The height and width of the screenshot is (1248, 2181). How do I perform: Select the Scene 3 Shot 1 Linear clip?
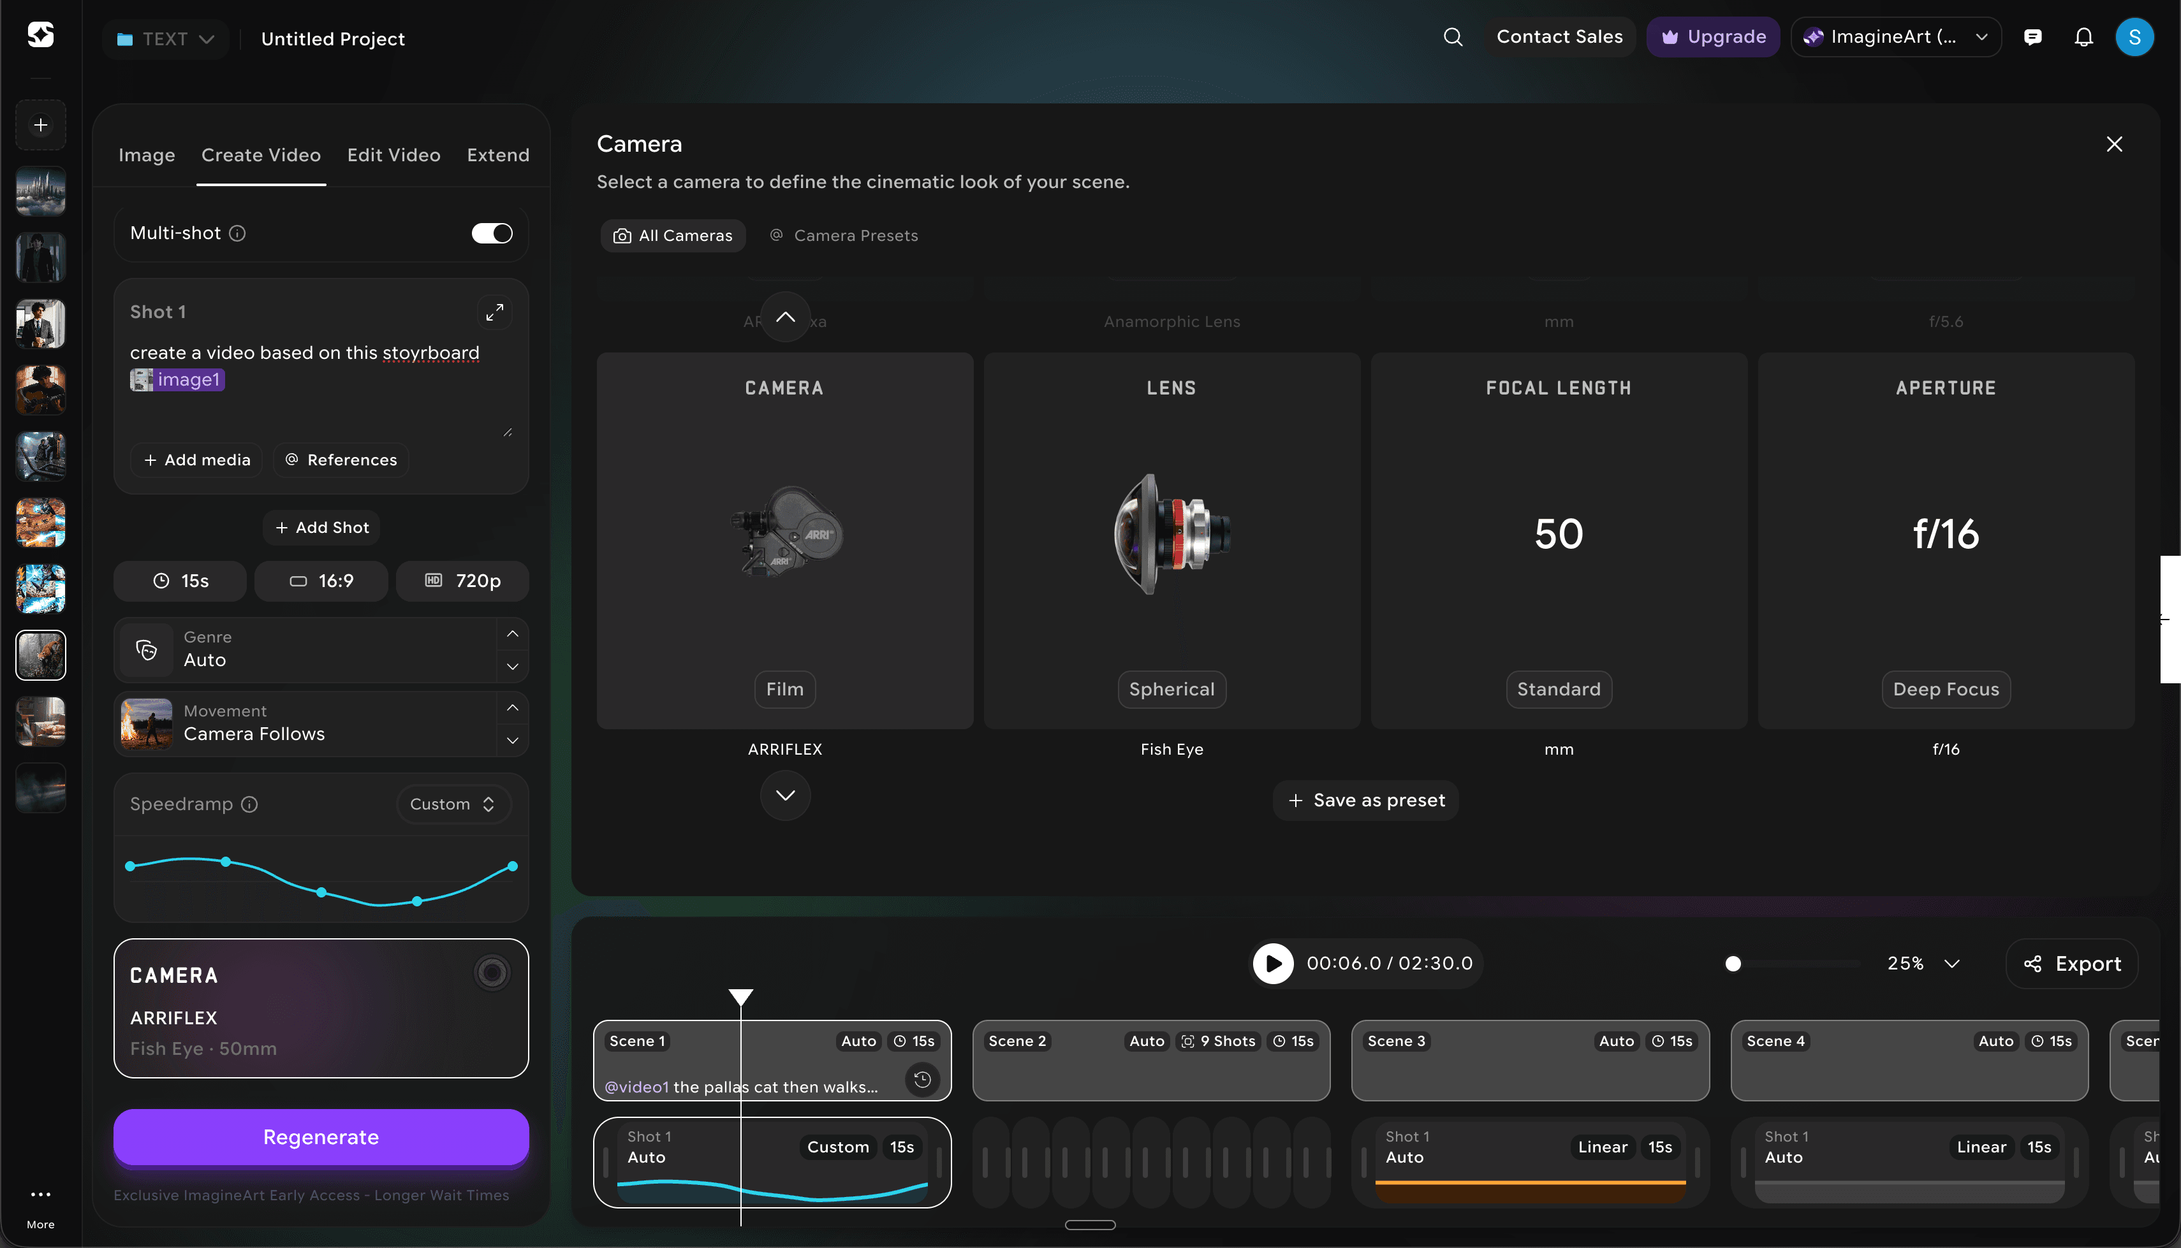[1531, 1163]
